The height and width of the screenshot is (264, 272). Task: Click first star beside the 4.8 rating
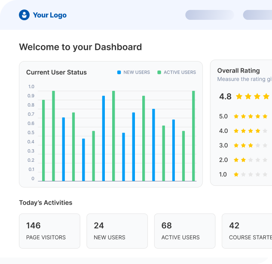tap(239, 96)
